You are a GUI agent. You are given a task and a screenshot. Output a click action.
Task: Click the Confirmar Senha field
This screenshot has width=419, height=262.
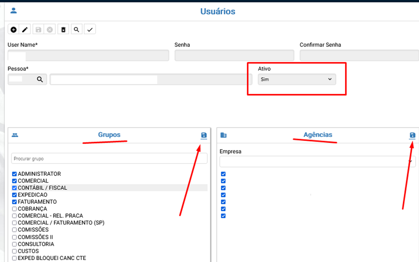pyautogui.click(x=359, y=55)
